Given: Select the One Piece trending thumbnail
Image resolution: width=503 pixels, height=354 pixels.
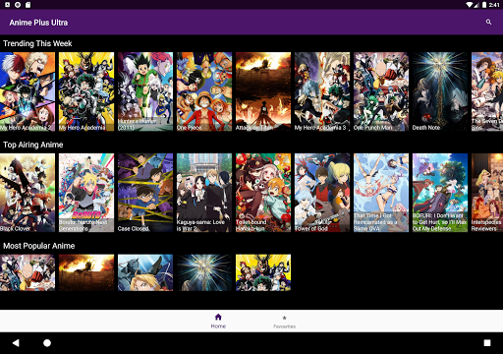Looking at the screenshot, I should click(x=204, y=91).
